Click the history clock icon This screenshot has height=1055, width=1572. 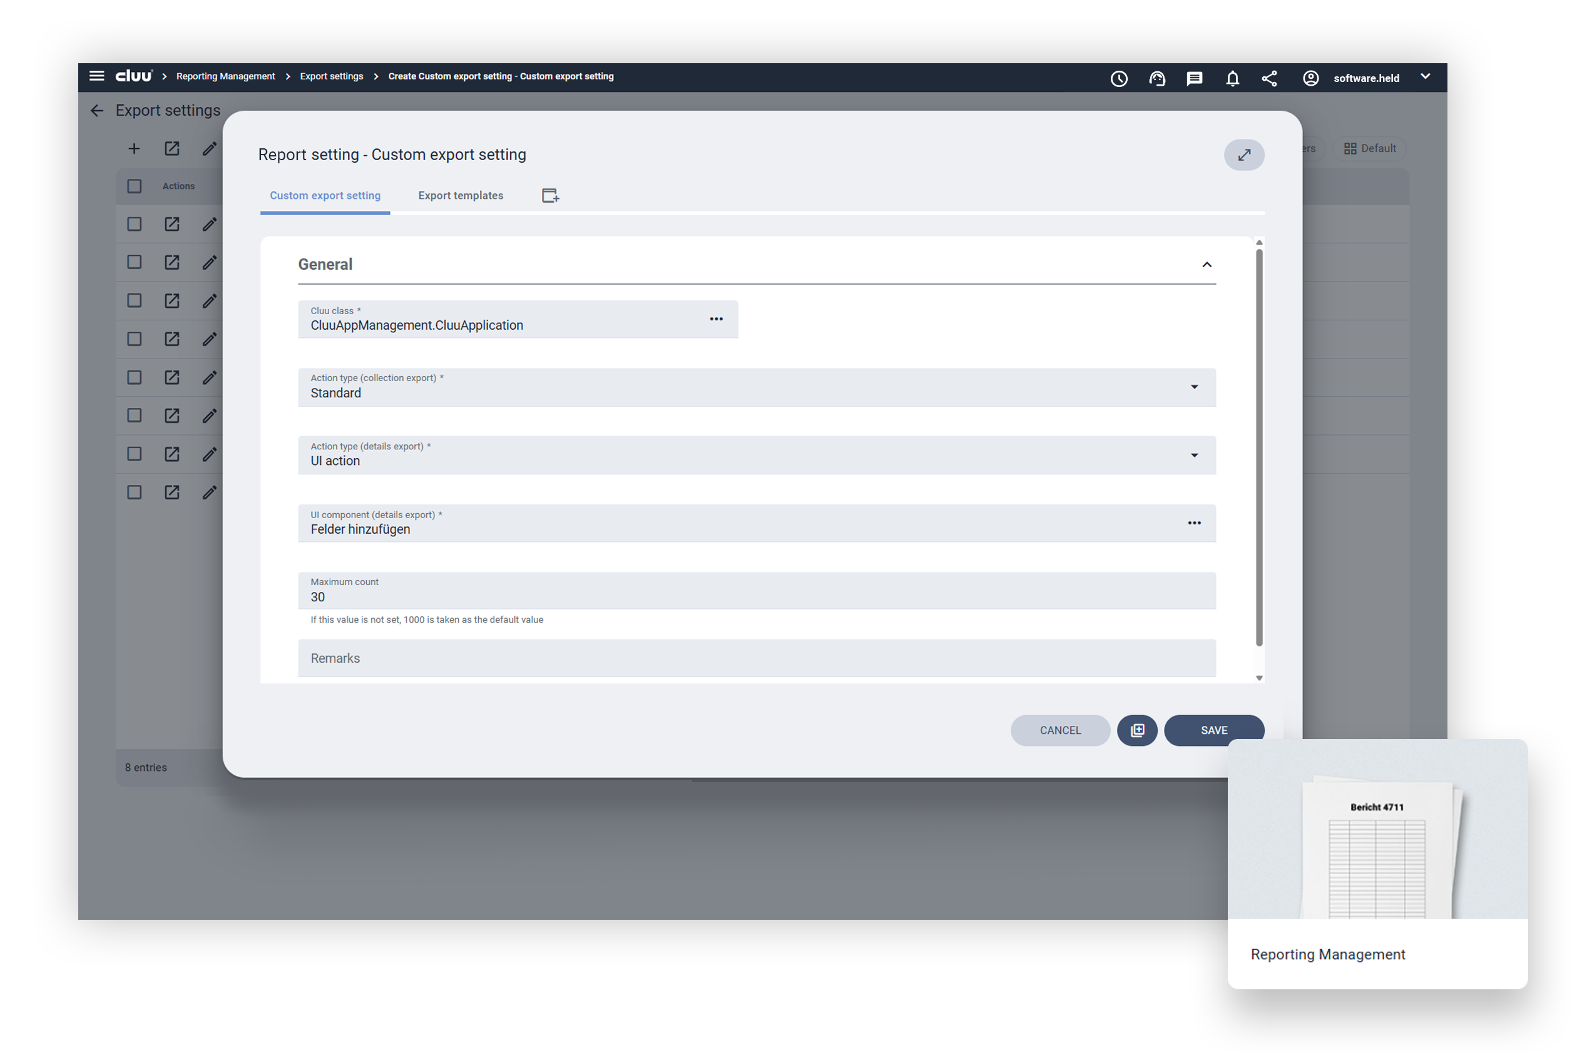pos(1118,79)
